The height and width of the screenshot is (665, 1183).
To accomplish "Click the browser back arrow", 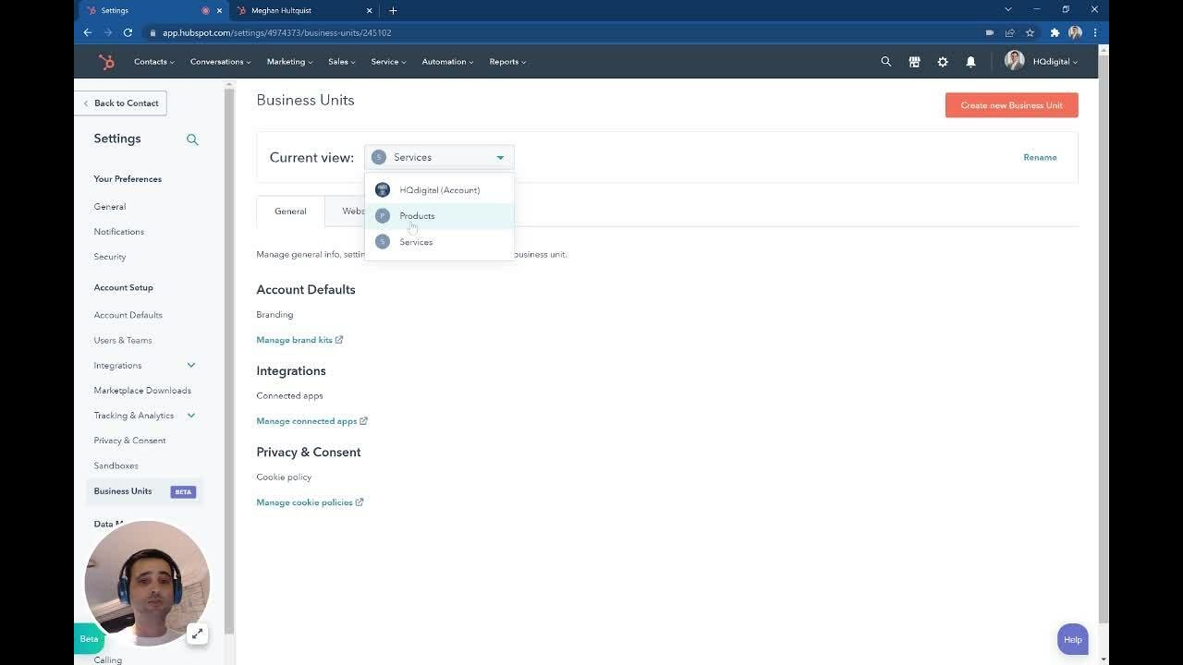I will point(88,32).
